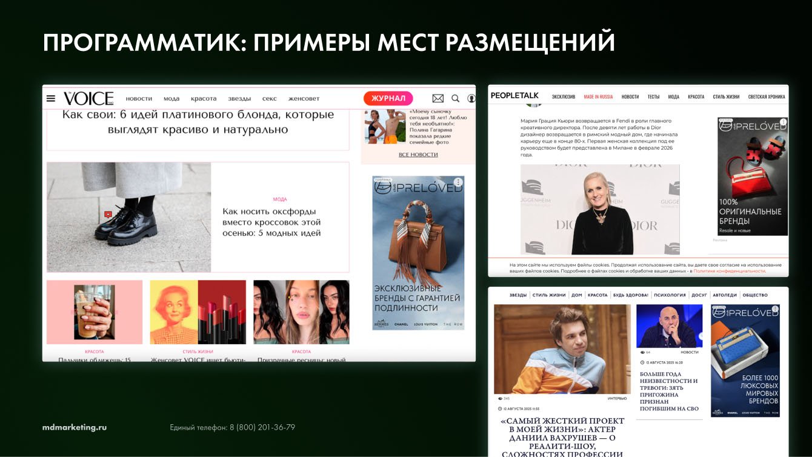Click the СТИЛЬ ЖИЗНИ tag under the lipsticks image
Screen dimensions: 812x457
click(x=198, y=352)
